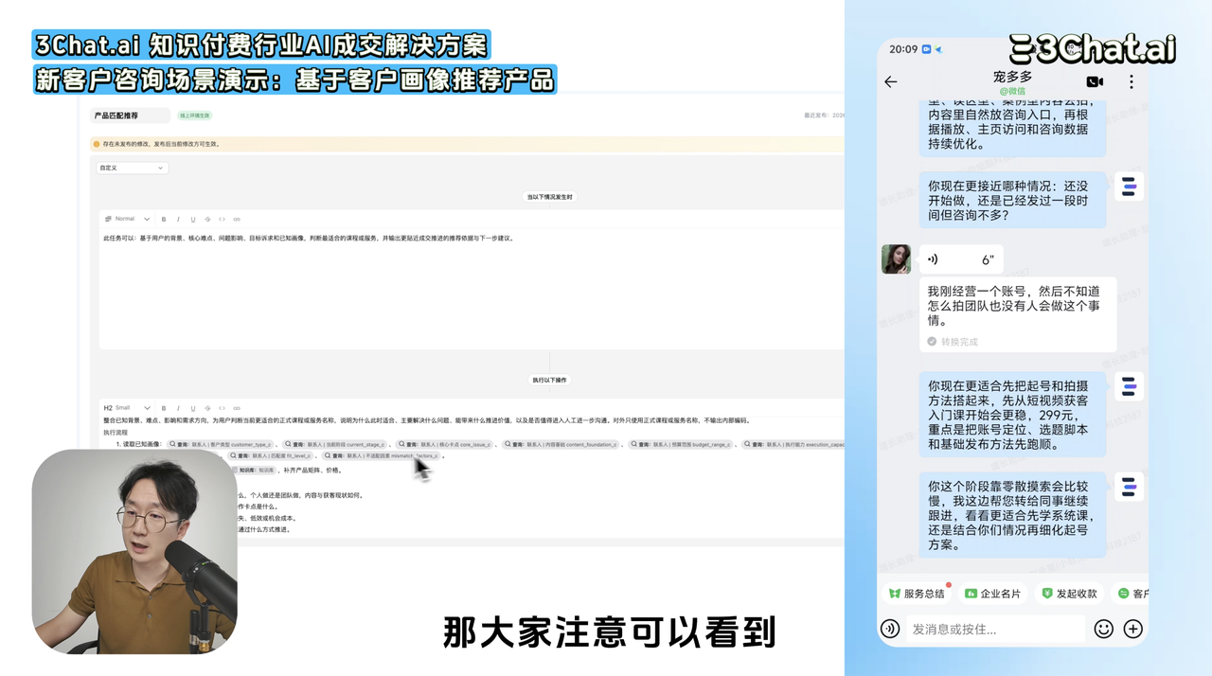Click the green 线上环境生效 status badge

(195, 116)
